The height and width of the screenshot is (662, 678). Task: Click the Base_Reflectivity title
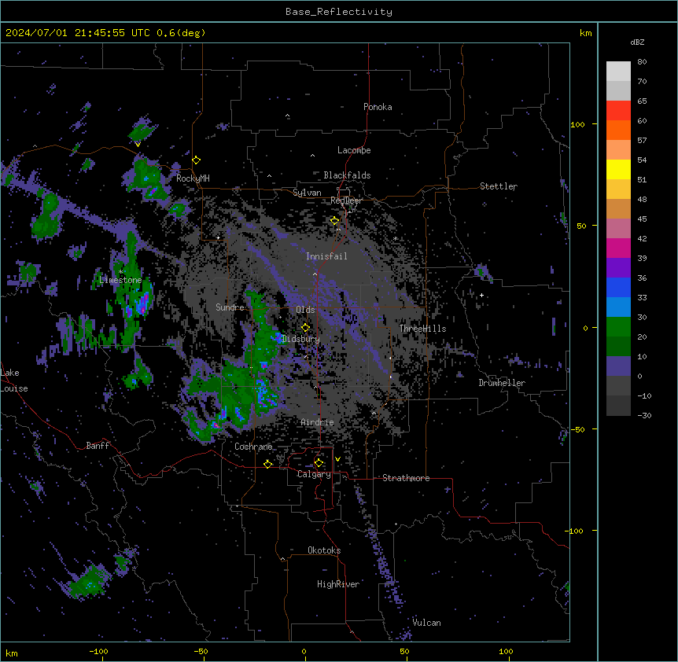[x=339, y=12]
